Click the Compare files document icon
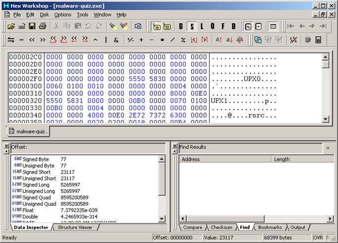This screenshot has width=338, height=243. 138,26
